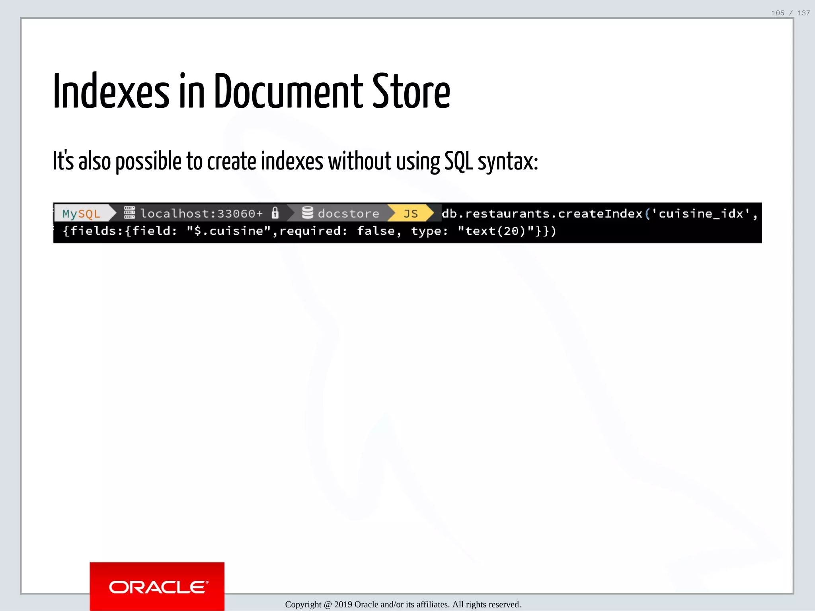Screen dimensions: 815x611
Task: Click the yellow JS mode segment
Action: coord(411,214)
